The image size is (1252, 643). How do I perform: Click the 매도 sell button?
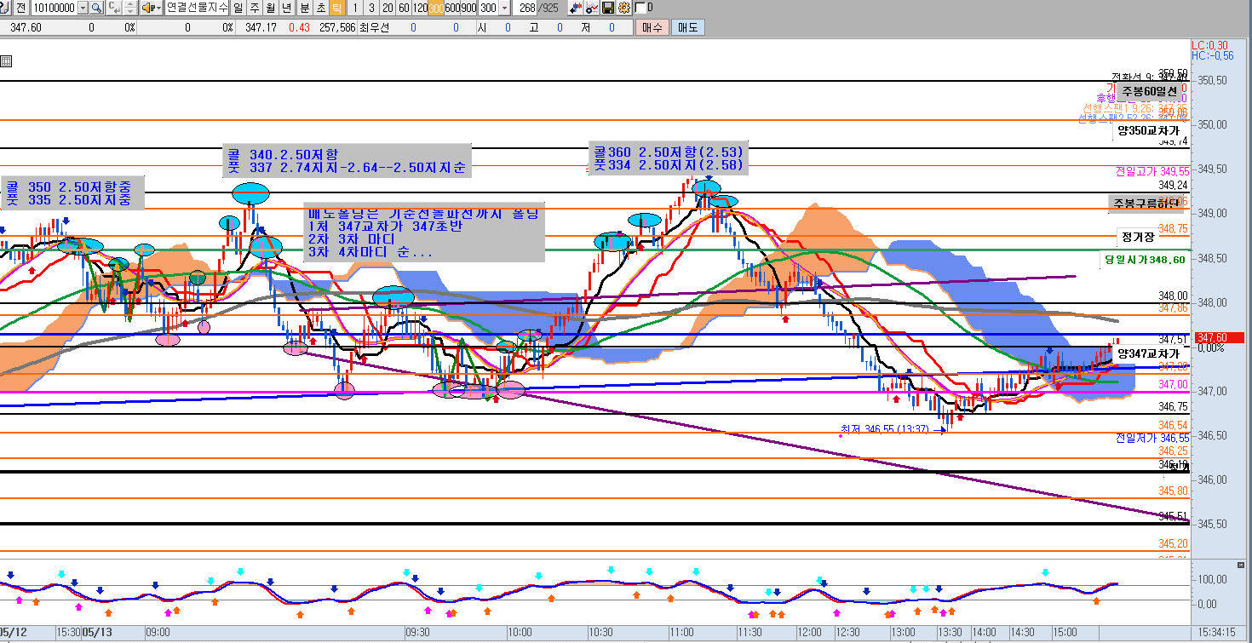(687, 27)
